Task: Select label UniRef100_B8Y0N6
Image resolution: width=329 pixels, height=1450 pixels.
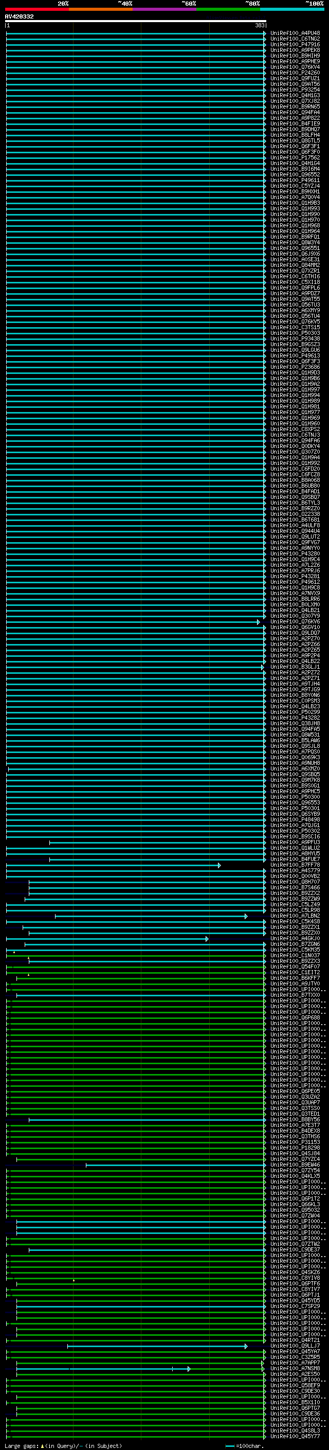Action: (295, 695)
